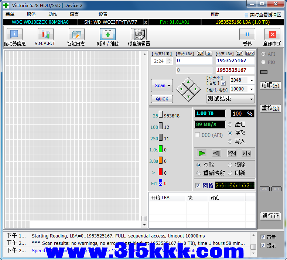287x260 pixels.
Task: Click the green 1.0s block color swatch
Action: coord(161,149)
